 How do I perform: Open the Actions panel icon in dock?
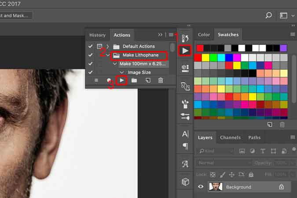click(x=185, y=51)
